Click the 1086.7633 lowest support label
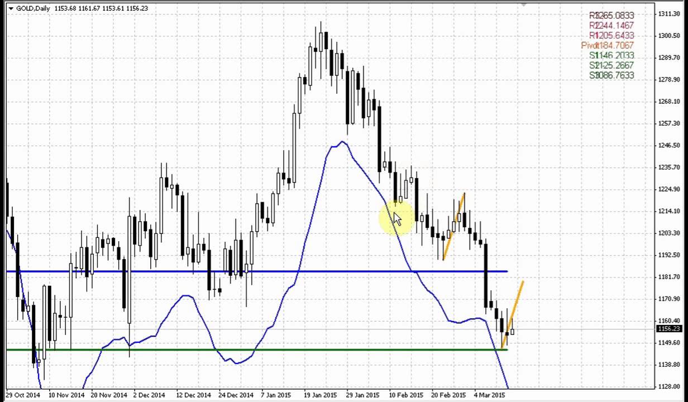This screenshot has width=688, height=402. click(x=611, y=75)
